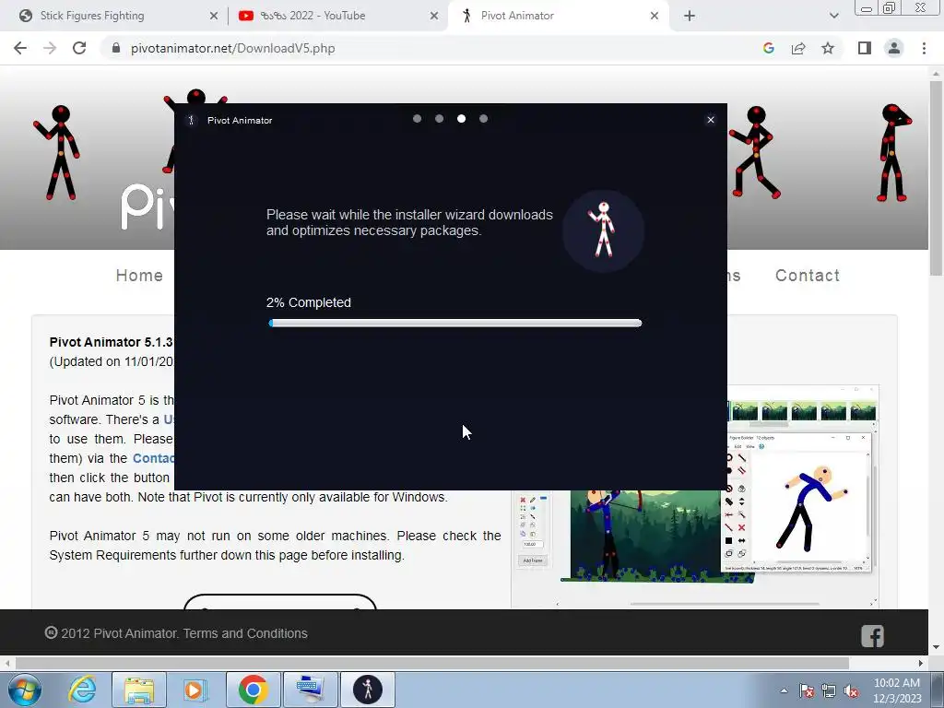Toggle the browser side panel
Viewport: 944px width, 708px height.
pyautogui.click(x=865, y=48)
